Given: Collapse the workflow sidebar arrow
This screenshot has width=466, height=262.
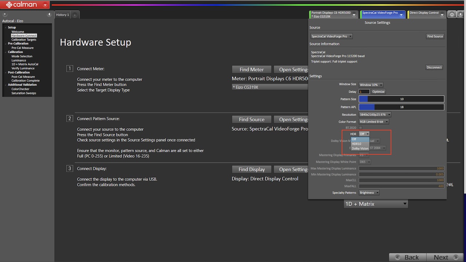Looking at the screenshot, I should point(49,15).
